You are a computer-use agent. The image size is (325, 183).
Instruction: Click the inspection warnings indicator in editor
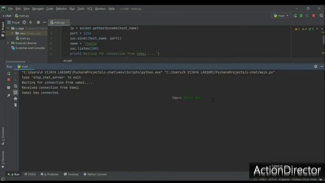304,29
